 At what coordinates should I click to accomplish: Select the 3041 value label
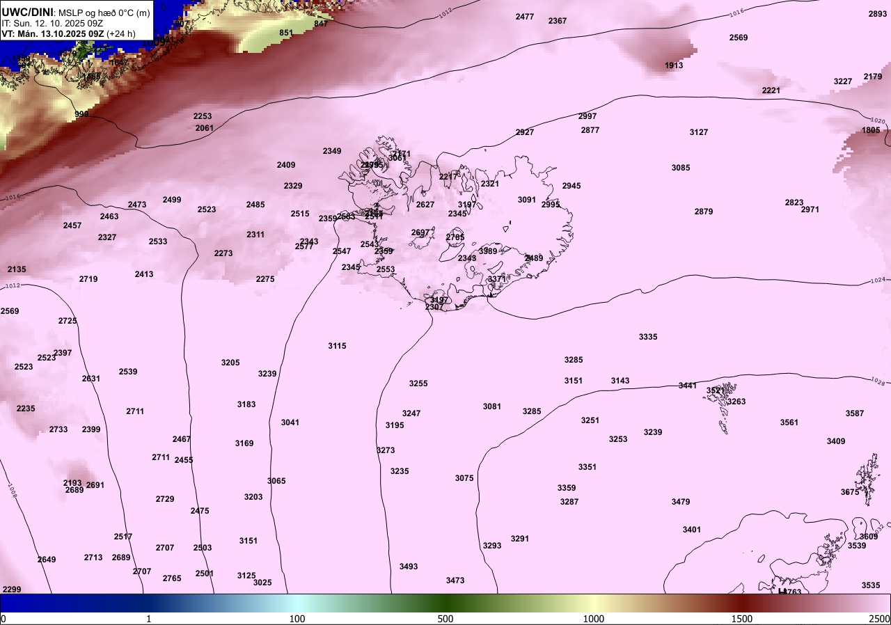pos(290,422)
